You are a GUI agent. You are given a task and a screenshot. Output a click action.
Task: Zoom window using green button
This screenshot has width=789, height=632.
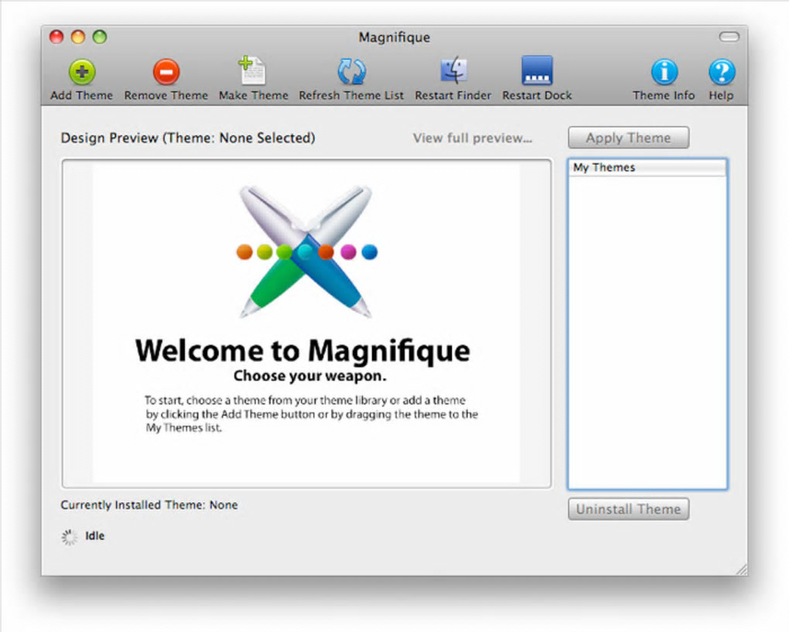[x=100, y=36]
